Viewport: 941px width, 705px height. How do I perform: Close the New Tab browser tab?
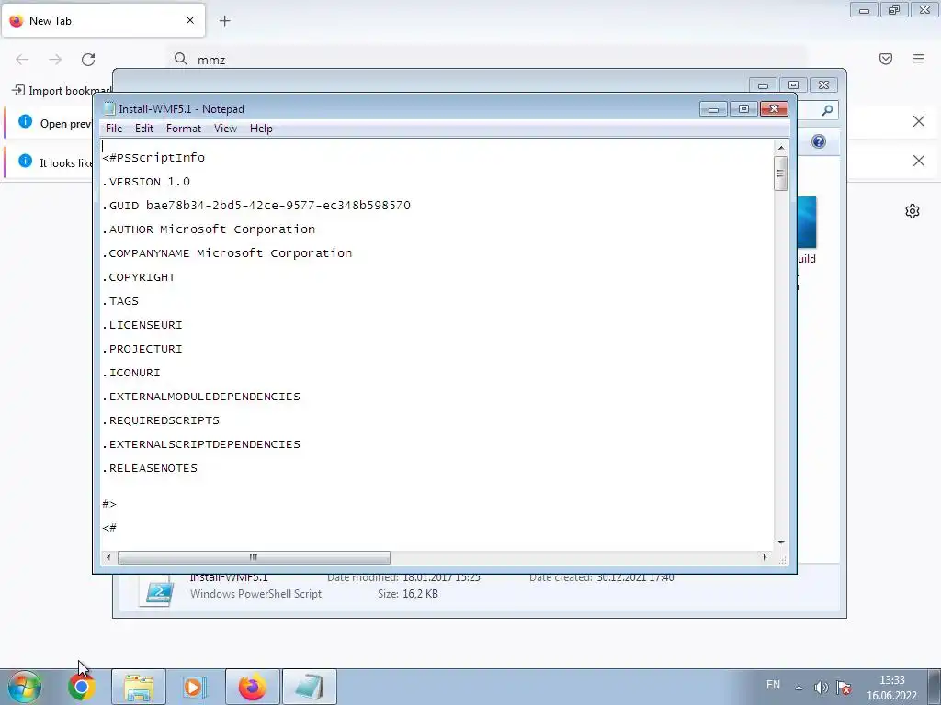click(x=190, y=20)
